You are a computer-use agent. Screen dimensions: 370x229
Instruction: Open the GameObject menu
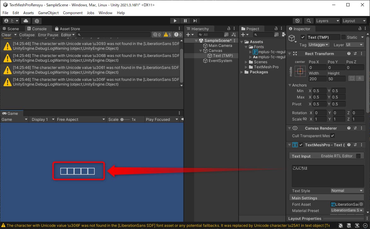pyautogui.click(x=48, y=13)
